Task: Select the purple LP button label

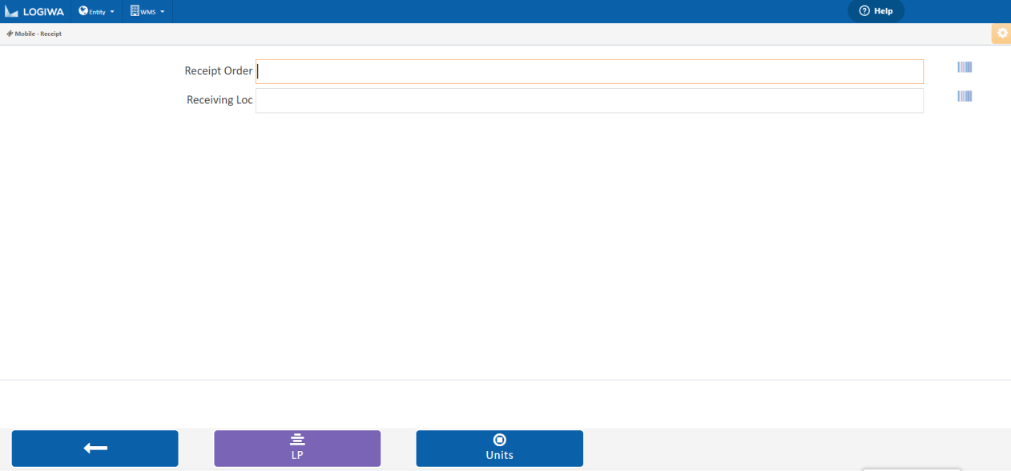Action: point(297,455)
